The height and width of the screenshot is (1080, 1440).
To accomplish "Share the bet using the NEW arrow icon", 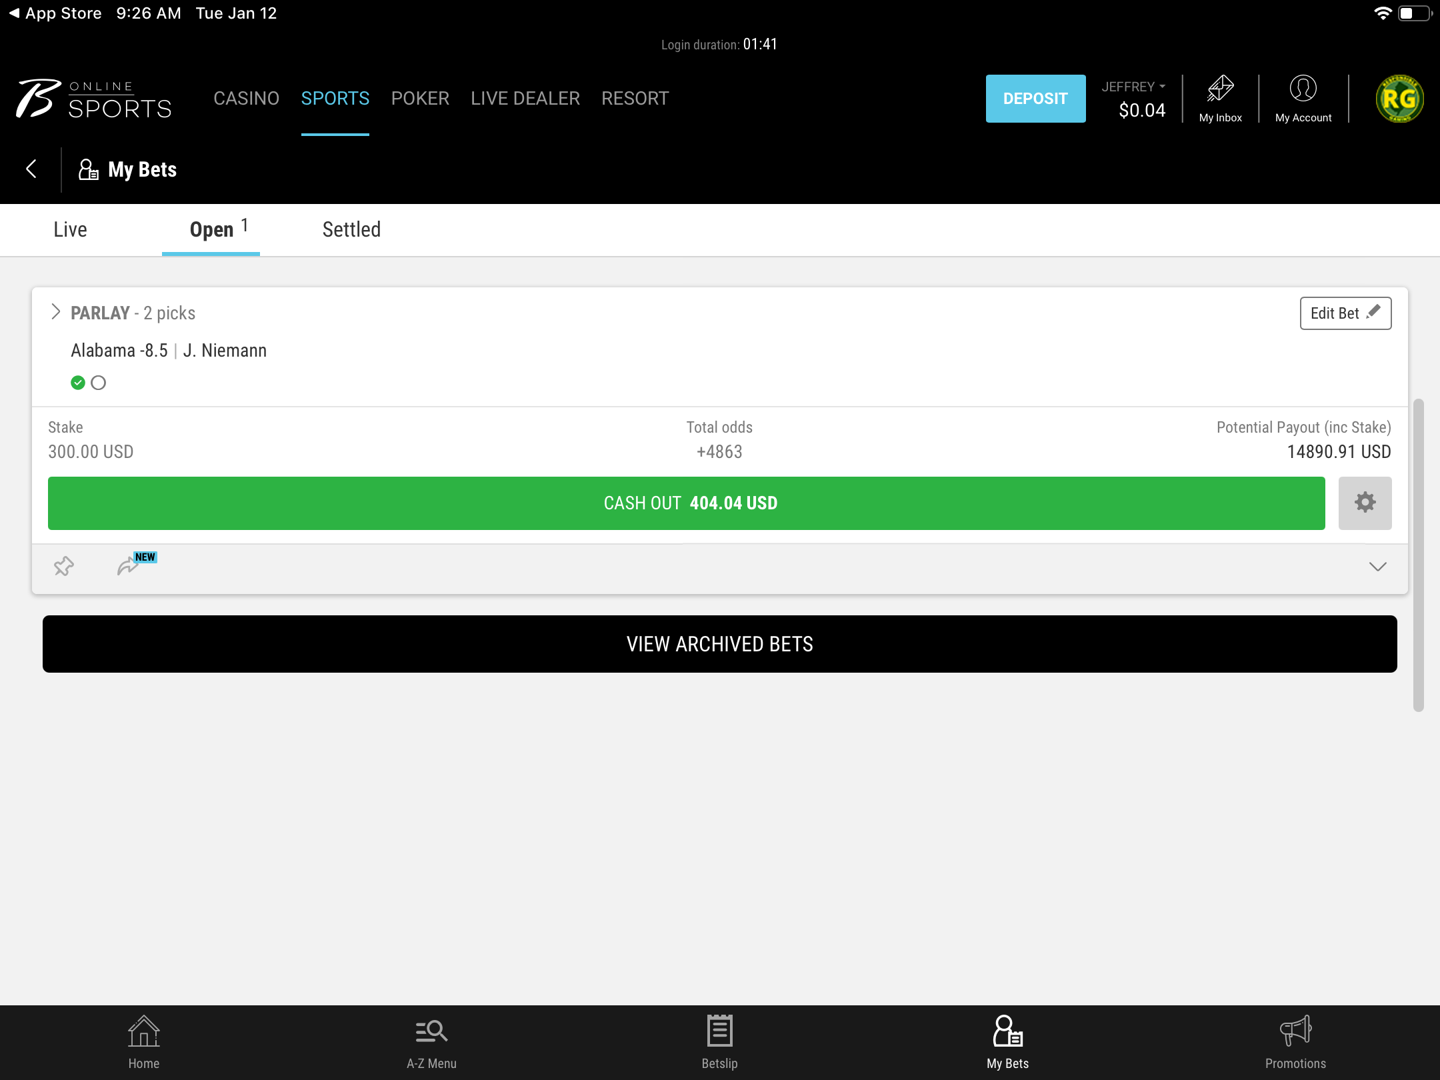I will [x=129, y=565].
